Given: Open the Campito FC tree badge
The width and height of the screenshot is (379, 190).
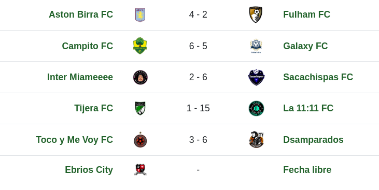Looking at the screenshot, I should tap(140, 46).
